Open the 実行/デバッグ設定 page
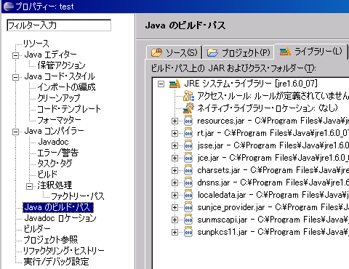This screenshot has width=349, height=269. tap(56, 262)
